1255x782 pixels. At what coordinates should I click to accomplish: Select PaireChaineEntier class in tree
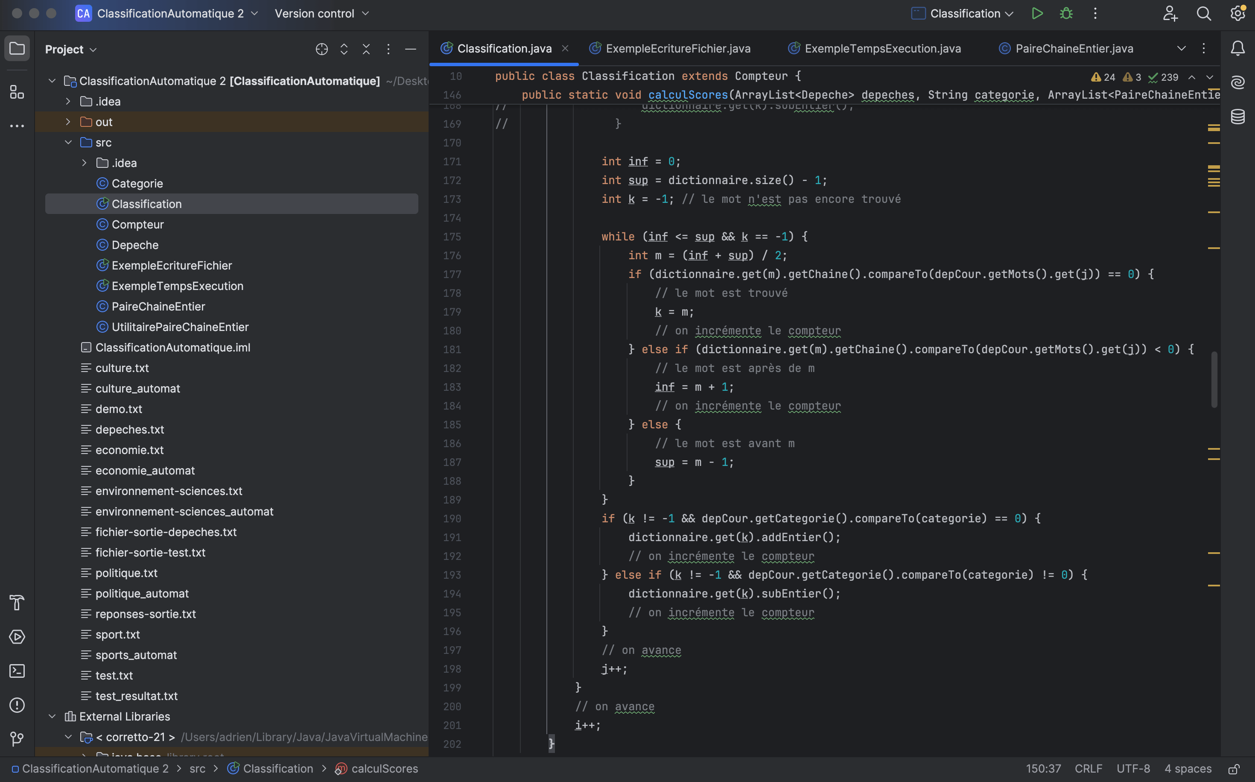pos(158,307)
